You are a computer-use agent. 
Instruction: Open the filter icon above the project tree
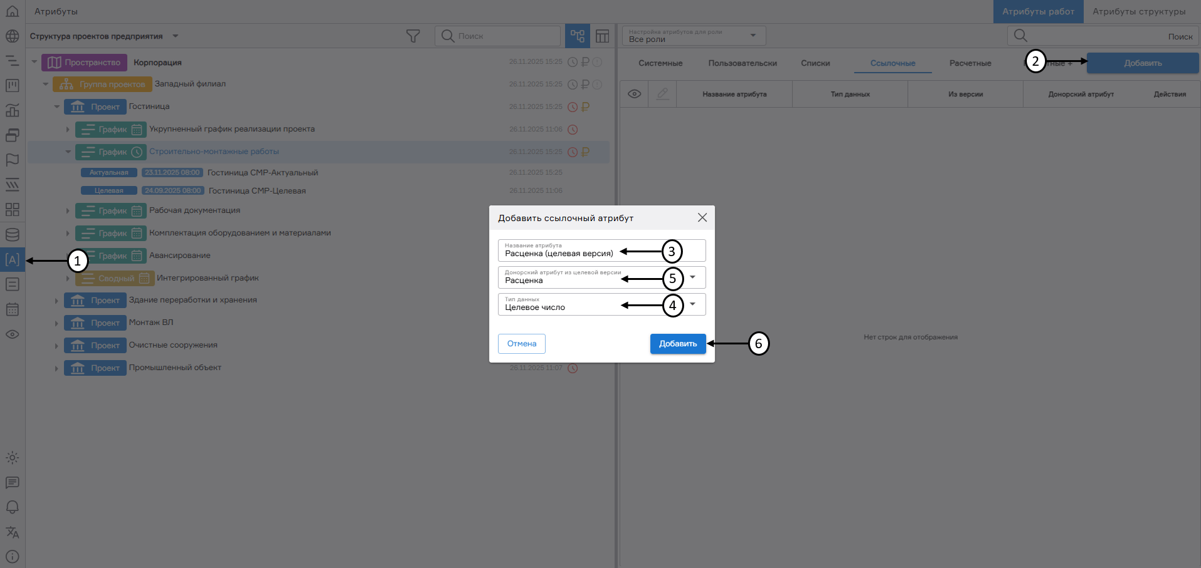tap(413, 36)
